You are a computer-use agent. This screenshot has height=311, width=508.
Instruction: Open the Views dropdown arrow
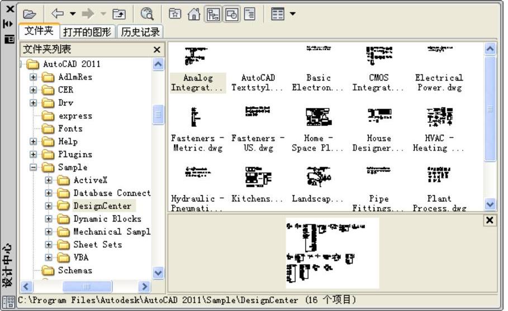[x=293, y=13]
